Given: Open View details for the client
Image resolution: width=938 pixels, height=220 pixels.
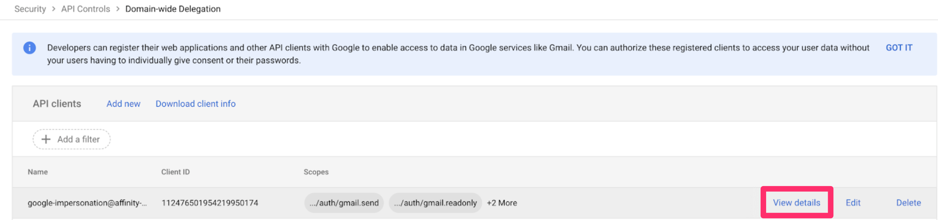Looking at the screenshot, I should (796, 203).
